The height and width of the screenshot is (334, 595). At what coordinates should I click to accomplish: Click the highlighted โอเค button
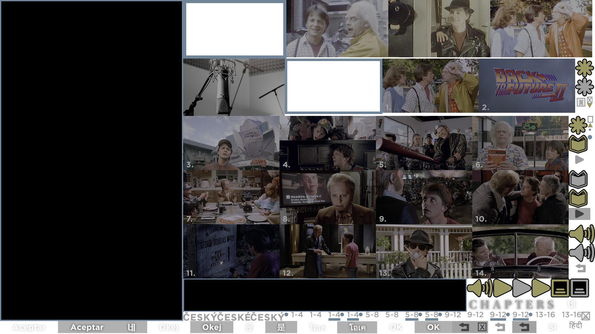point(357,327)
